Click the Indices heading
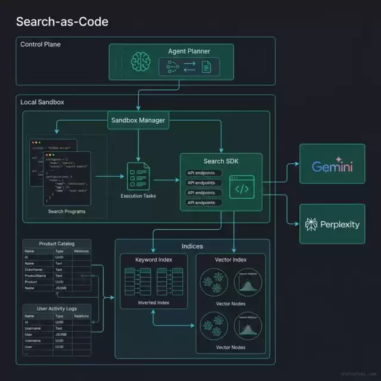The height and width of the screenshot is (381, 381). tap(192, 246)
